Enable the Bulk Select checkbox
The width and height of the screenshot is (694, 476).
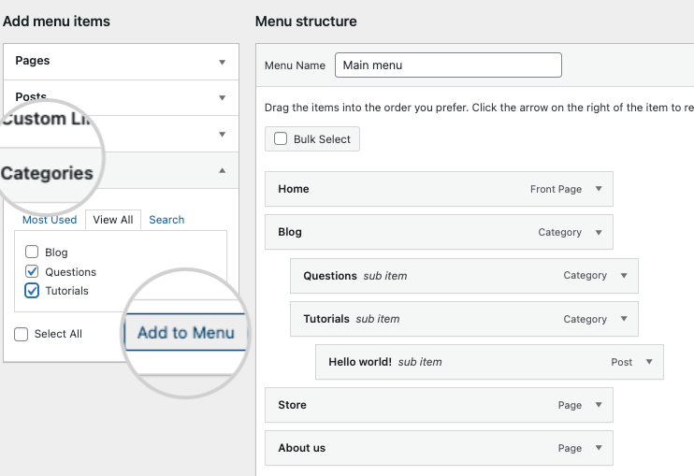(281, 138)
